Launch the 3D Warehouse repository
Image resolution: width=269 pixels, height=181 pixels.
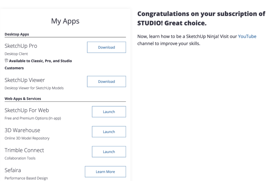tap(109, 132)
